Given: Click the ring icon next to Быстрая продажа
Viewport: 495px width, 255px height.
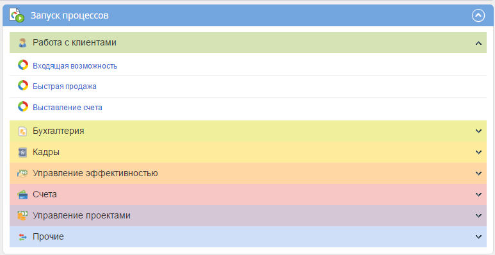Looking at the screenshot, I should [x=22, y=85].
